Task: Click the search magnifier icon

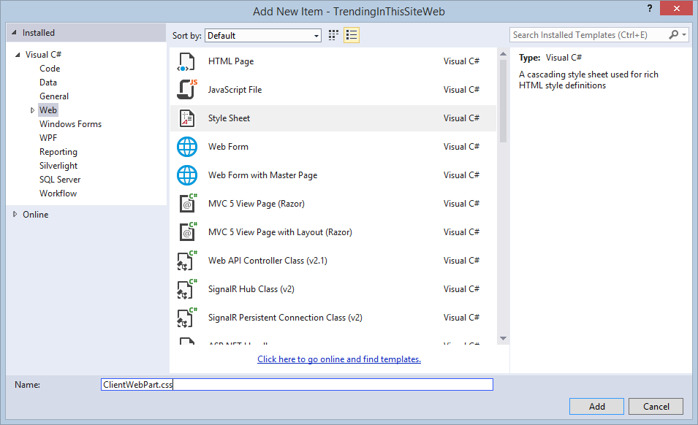Action: 674,34
